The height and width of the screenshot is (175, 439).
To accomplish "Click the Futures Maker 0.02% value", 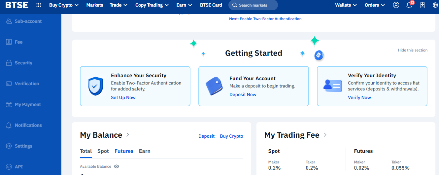I will point(362,168).
